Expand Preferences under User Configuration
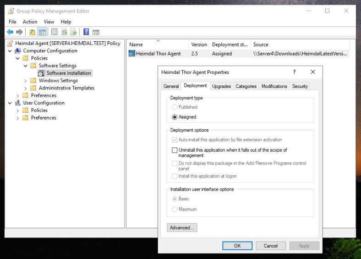This screenshot has width=361, height=259. (x=18, y=118)
